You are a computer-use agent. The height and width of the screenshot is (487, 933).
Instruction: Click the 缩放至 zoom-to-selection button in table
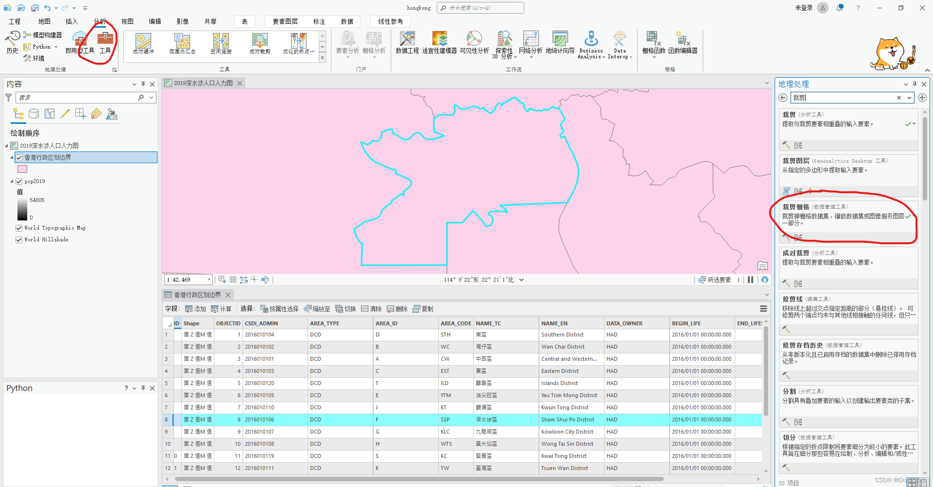[317, 309]
